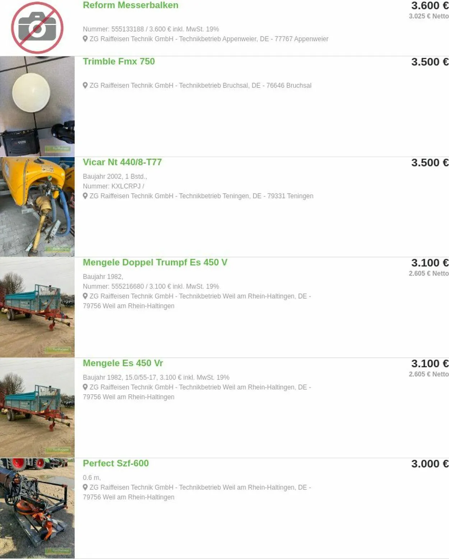Open the Mengele Es 450 Vr listing

[x=123, y=363]
